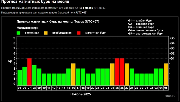Click Kp value 5 on left axis
This screenshot has width=180, height=102.
[14, 58]
